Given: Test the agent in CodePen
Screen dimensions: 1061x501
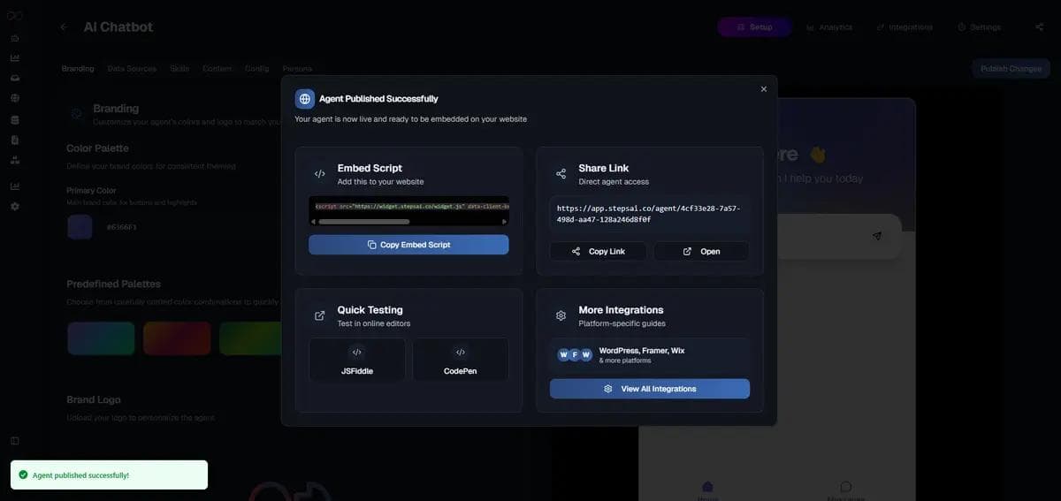Looking at the screenshot, I should (x=461, y=360).
